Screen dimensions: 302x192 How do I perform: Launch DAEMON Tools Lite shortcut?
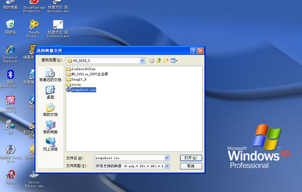tap(10, 154)
